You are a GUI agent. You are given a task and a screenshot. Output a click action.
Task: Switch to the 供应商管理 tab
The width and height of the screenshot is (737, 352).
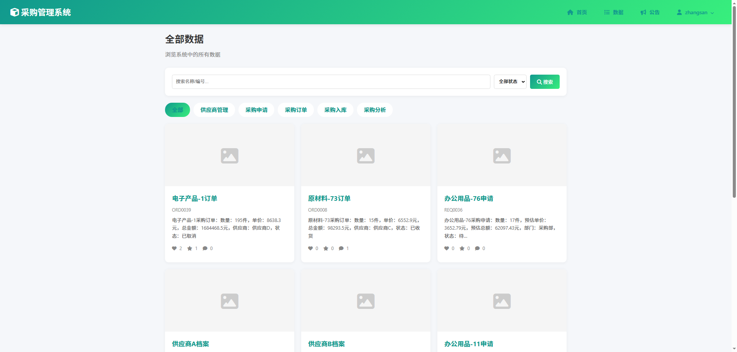tap(214, 110)
